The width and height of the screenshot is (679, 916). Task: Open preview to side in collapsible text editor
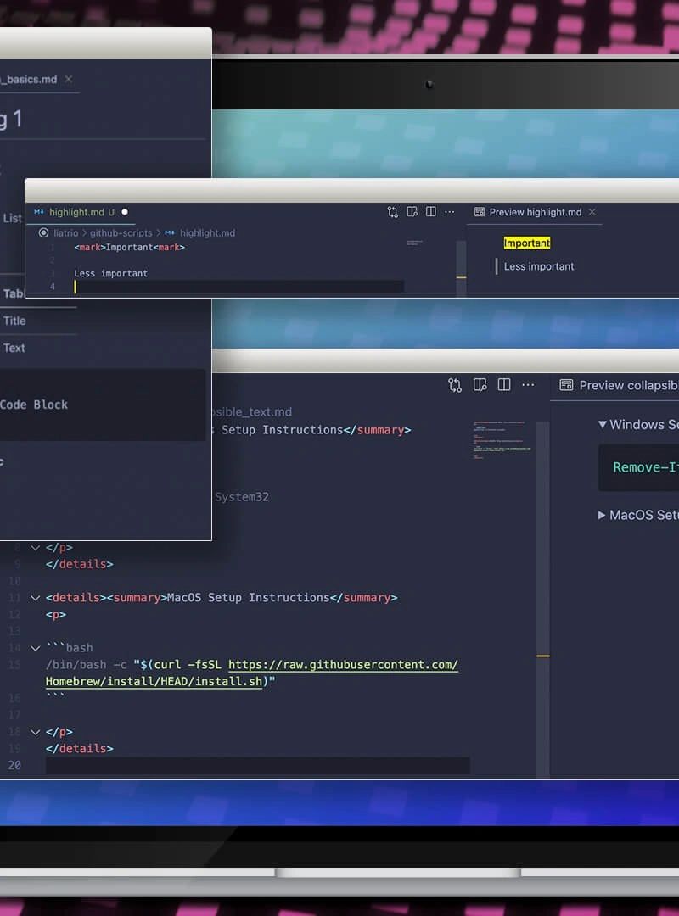480,385
